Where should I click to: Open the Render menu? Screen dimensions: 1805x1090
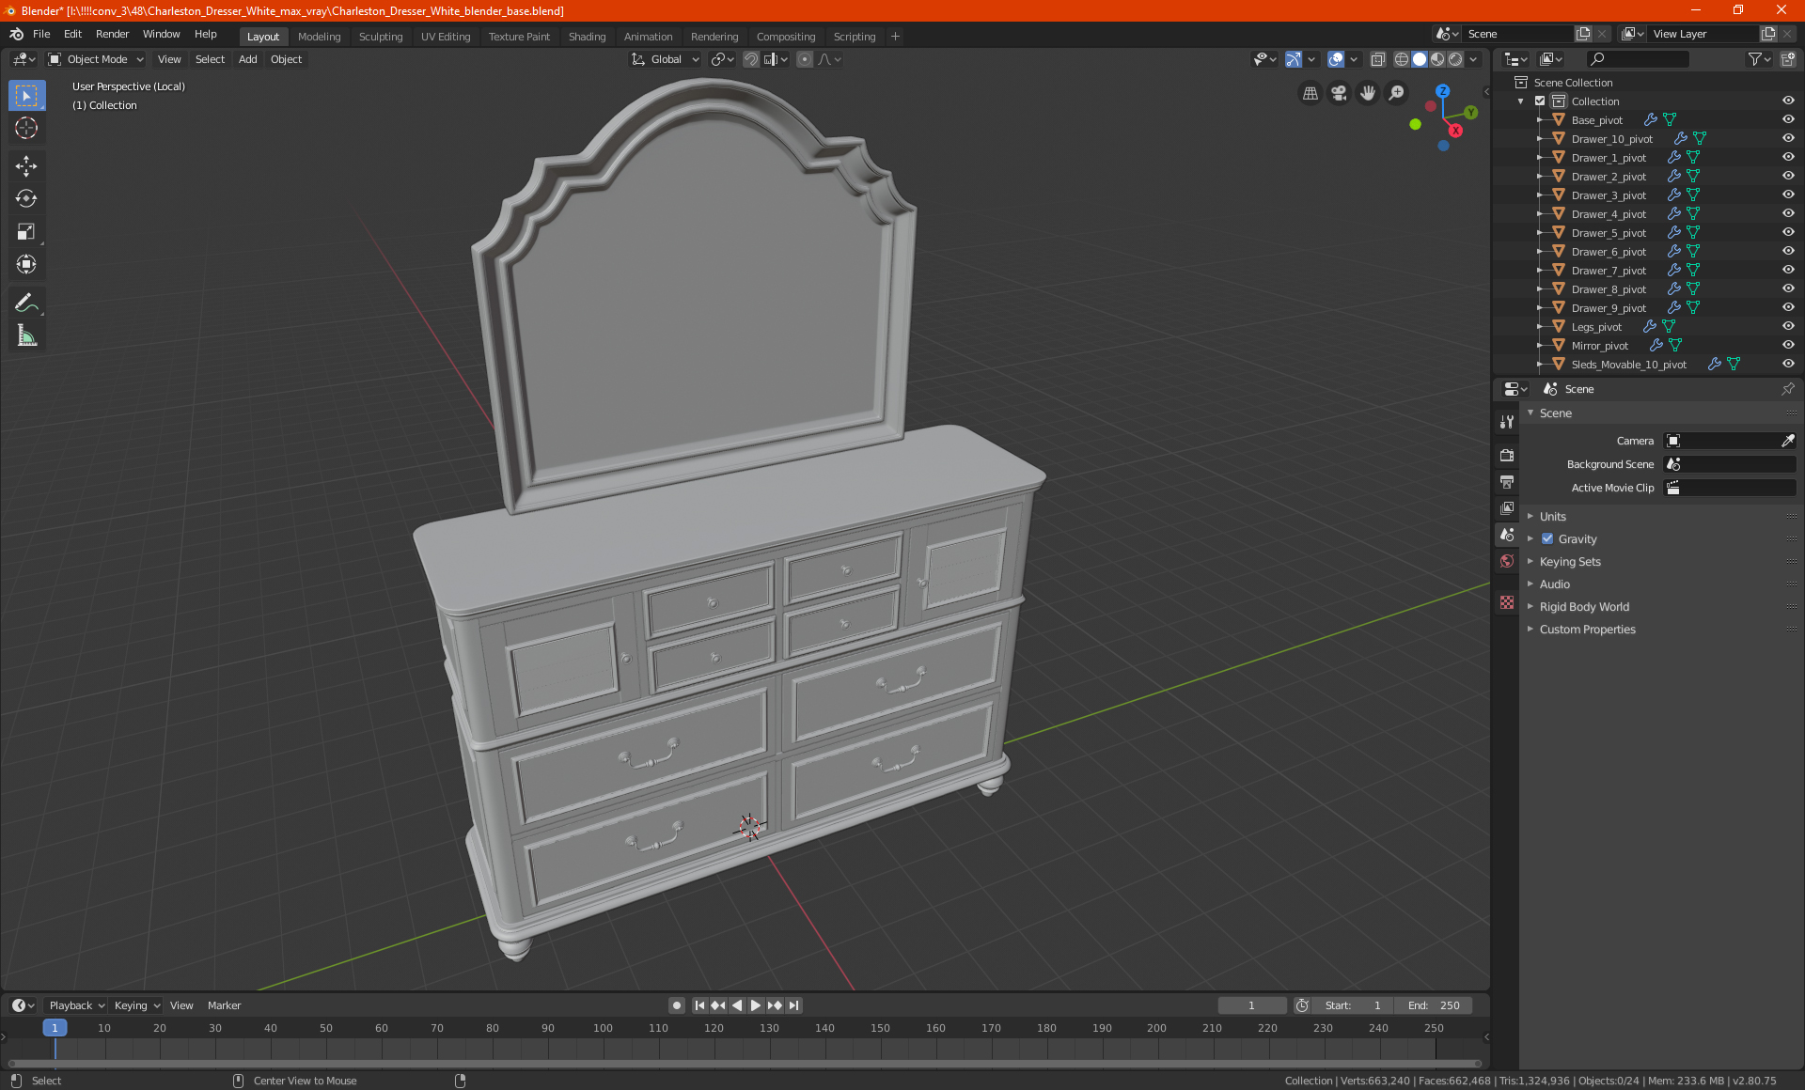coord(112,34)
